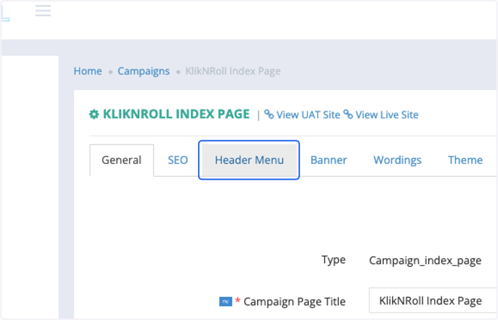Image resolution: width=498 pixels, height=320 pixels.
Task: Click the Campaign_index_page type value
Action: click(x=425, y=261)
